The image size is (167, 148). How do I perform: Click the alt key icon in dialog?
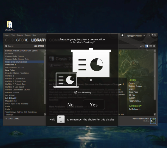pos(61,119)
